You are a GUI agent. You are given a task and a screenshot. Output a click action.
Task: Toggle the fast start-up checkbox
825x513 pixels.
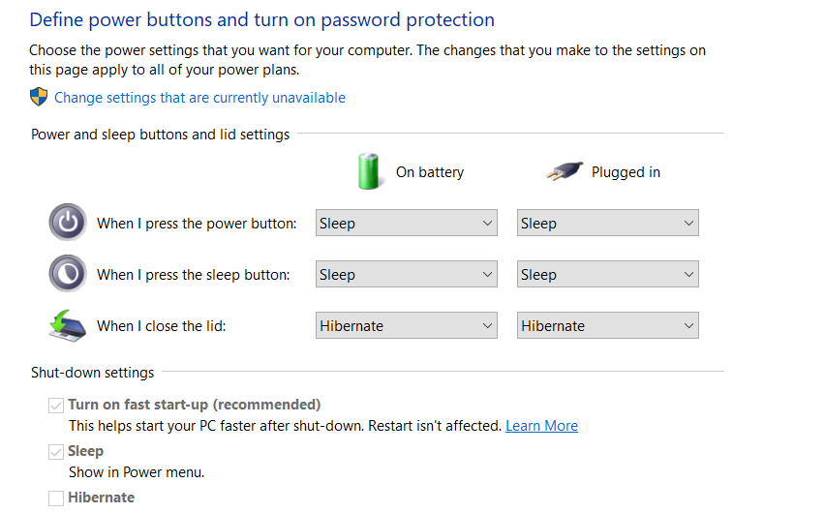(x=56, y=405)
